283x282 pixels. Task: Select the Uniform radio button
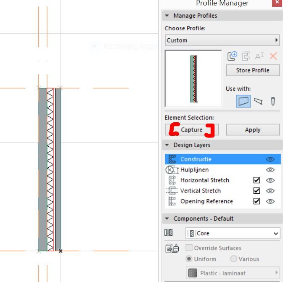pos(189,259)
